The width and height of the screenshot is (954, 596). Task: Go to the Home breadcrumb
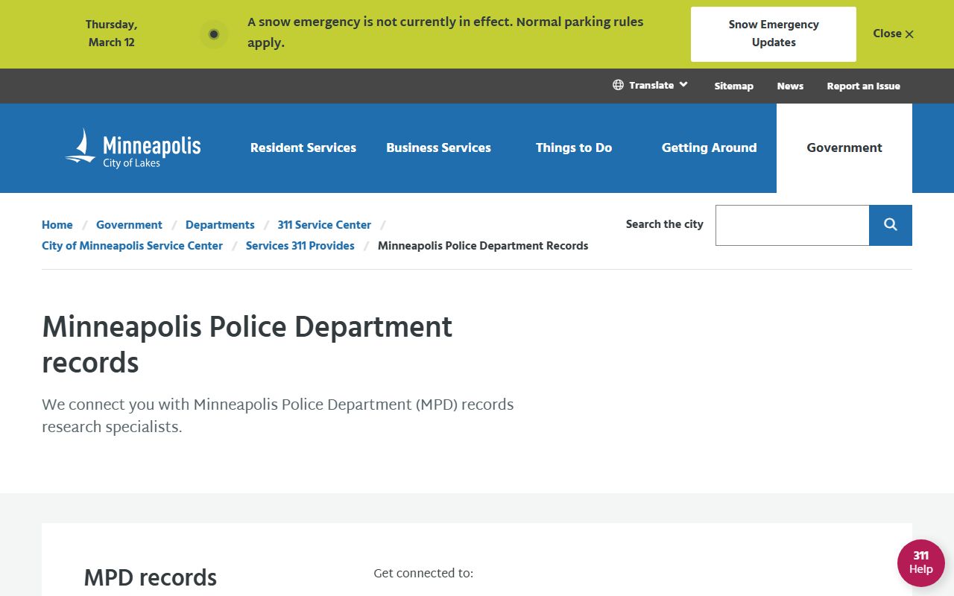coord(57,225)
